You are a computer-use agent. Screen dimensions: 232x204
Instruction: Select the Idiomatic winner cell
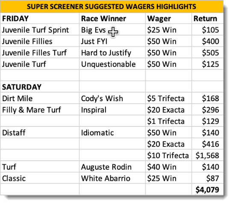112,132
